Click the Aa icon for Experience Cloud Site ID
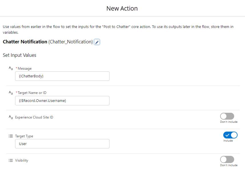Screen dimensions: 245x169 click(x=10, y=117)
